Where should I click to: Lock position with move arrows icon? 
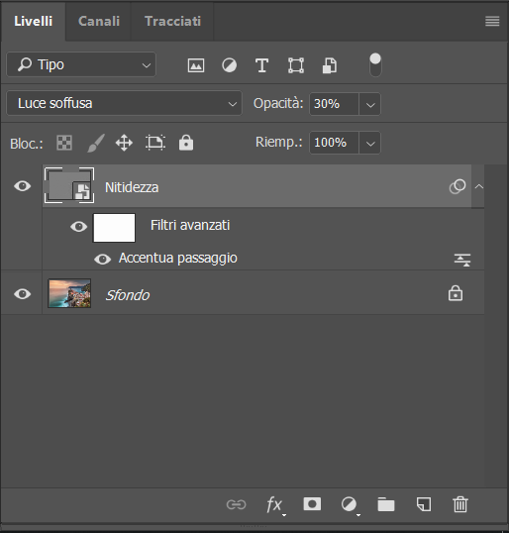point(124,143)
